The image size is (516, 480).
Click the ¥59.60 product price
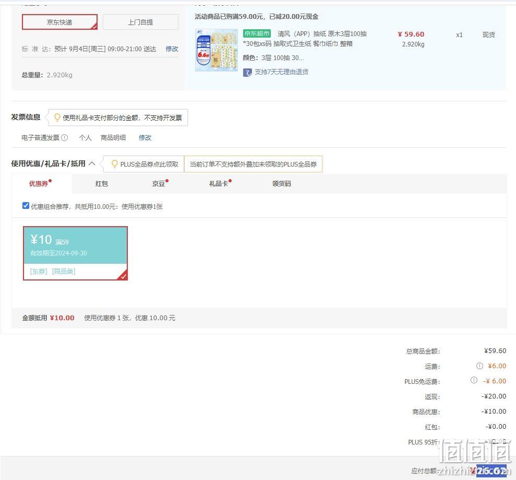(411, 34)
